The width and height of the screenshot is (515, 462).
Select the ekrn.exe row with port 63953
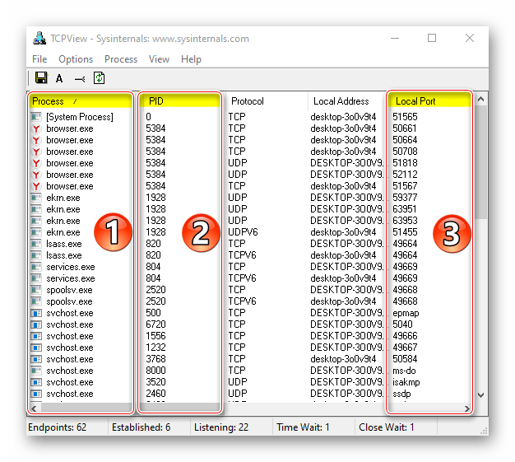pyautogui.click(x=249, y=221)
